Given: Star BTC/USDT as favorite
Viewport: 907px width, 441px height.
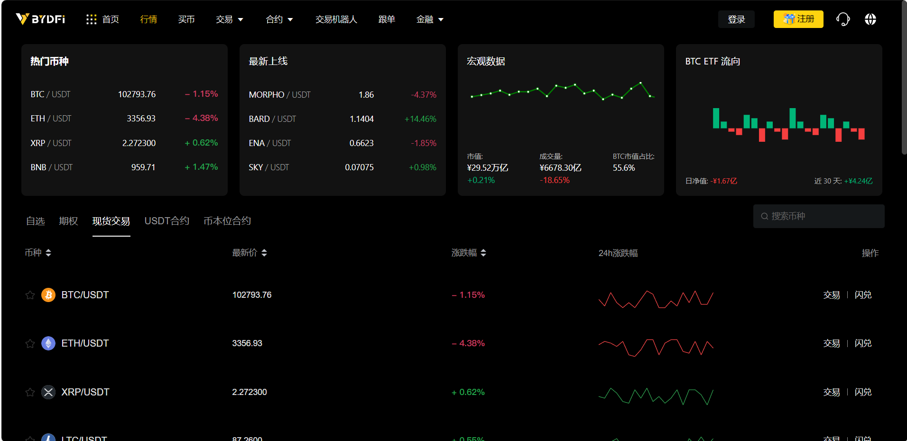Looking at the screenshot, I should click(30, 295).
